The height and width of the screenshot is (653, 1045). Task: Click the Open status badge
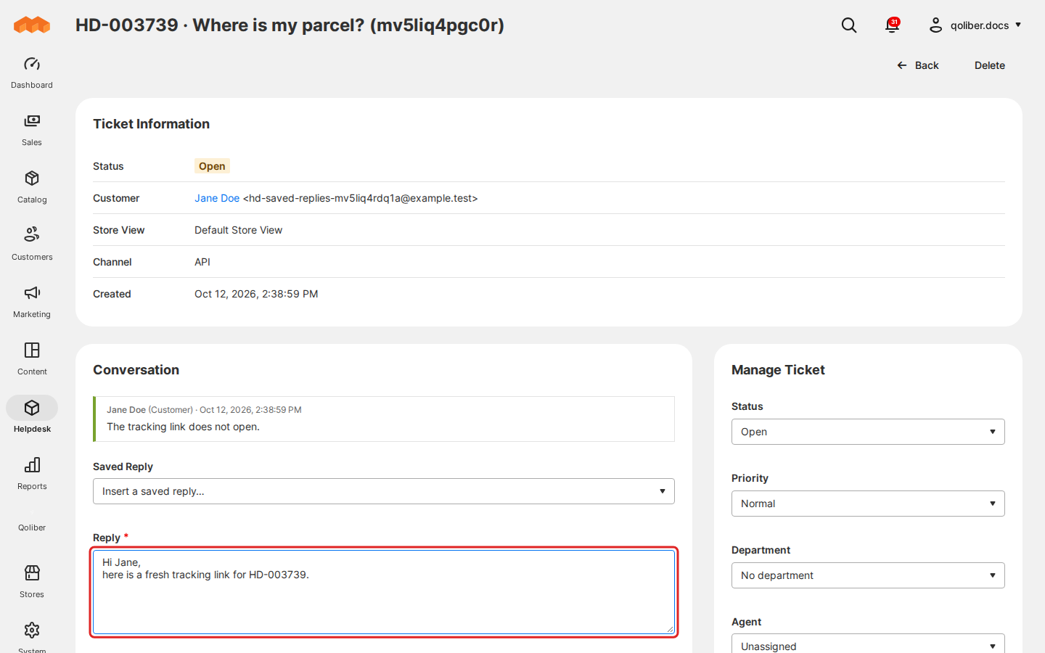[x=212, y=166]
